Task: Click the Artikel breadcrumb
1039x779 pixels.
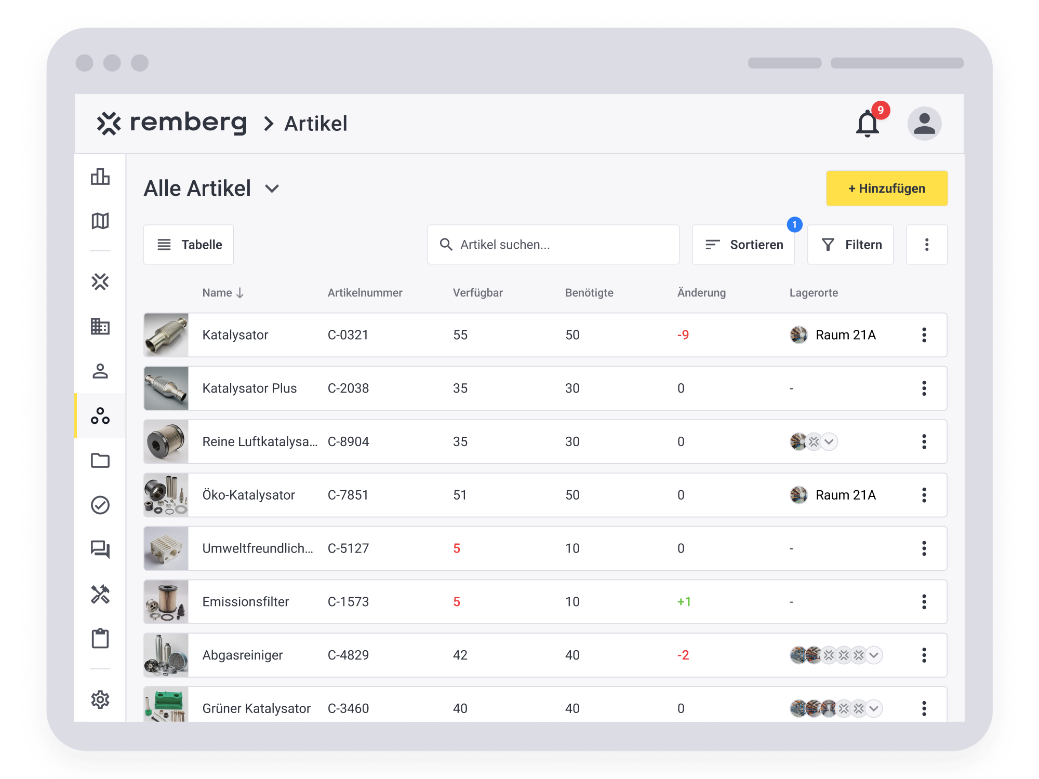Action: pos(316,124)
